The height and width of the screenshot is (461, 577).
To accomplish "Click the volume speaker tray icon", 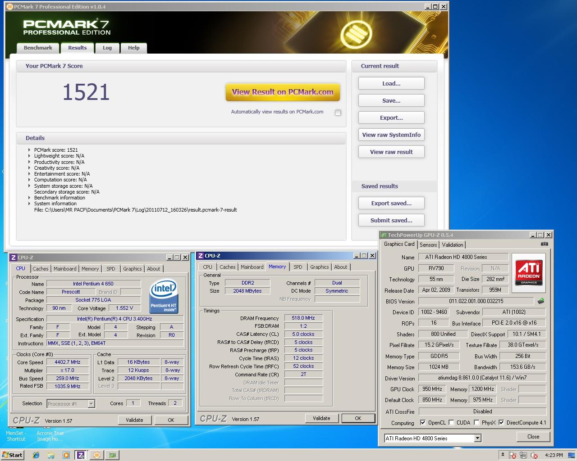I will [x=534, y=455].
